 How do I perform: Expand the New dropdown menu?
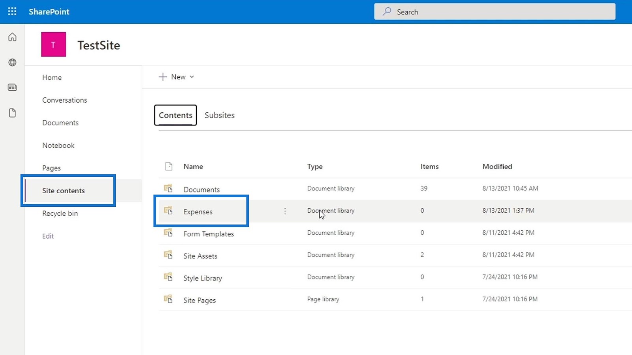(177, 77)
